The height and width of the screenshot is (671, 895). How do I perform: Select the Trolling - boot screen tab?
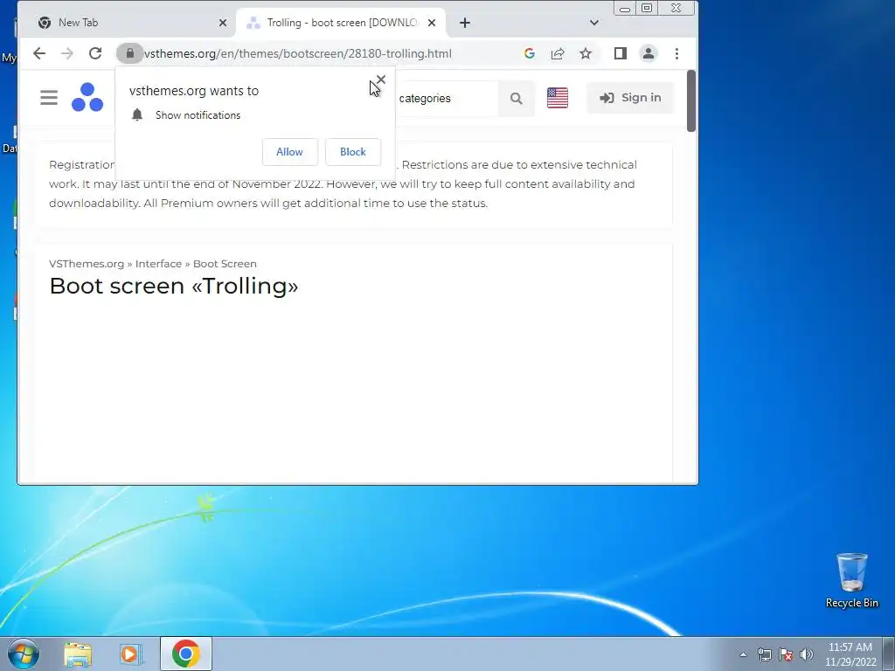pyautogui.click(x=342, y=23)
